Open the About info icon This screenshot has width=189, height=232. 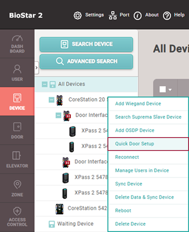click(x=138, y=16)
